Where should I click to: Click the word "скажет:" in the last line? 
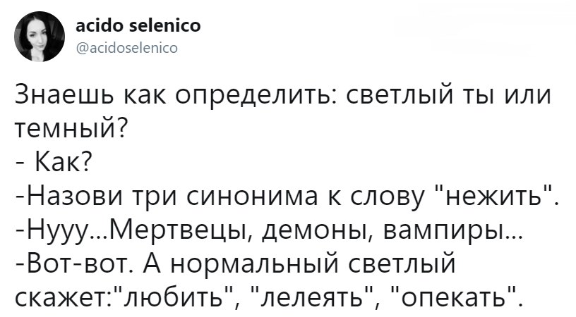tap(64, 299)
